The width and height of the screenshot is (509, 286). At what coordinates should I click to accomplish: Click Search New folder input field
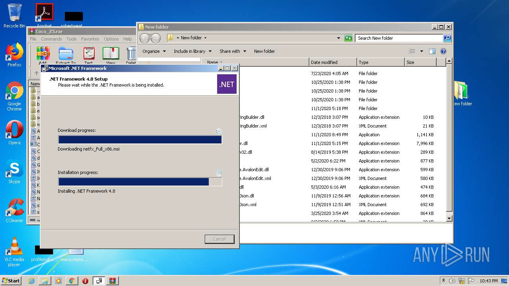coord(399,38)
